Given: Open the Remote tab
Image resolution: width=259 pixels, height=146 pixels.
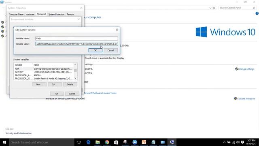Looking at the screenshot, I should (70, 15).
